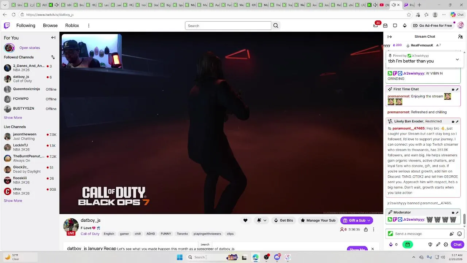Open notification bell dropdown
The width and height of the screenshot is (467, 263).
tap(262, 220)
